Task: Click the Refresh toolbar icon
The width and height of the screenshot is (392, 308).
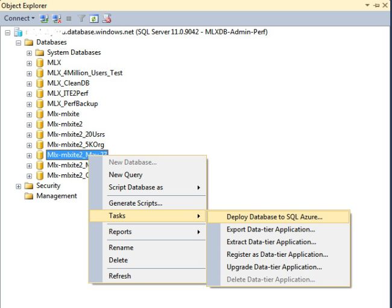Action: tap(94, 19)
